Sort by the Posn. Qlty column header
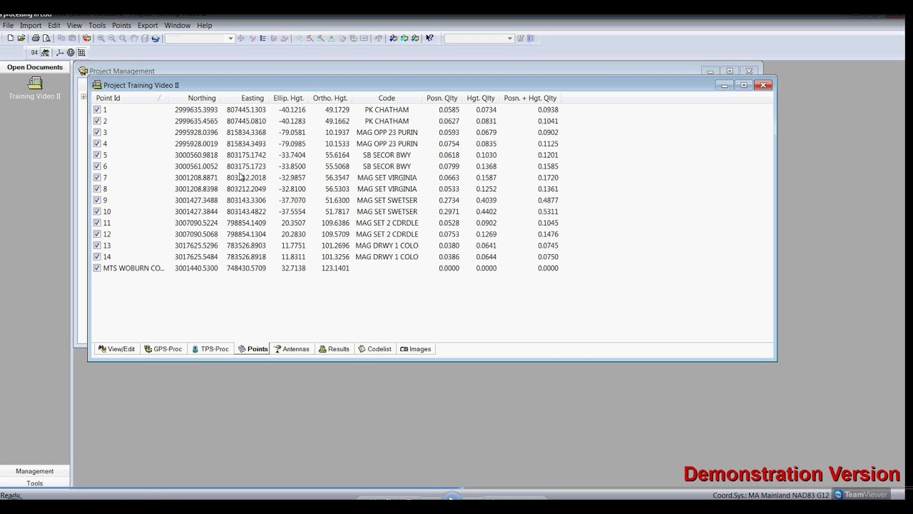The height and width of the screenshot is (514, 913). 442,98
